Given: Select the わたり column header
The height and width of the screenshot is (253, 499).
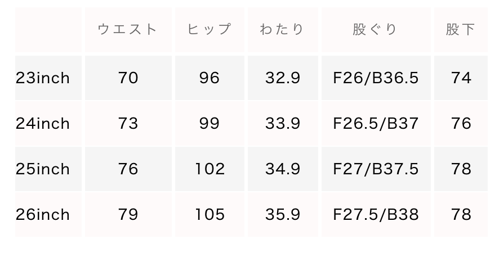Looking at the screenshot, I should click(x=282, y=30).
